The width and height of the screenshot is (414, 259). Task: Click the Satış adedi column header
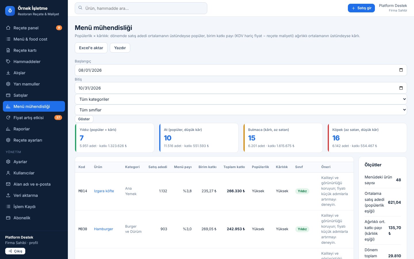click(x=158, y=167)
